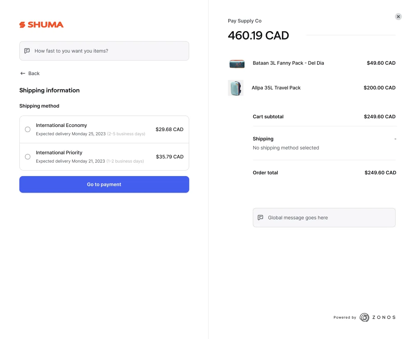415x339 pixels.
Task: Go back using the Back link
Action: click(34, 73)
